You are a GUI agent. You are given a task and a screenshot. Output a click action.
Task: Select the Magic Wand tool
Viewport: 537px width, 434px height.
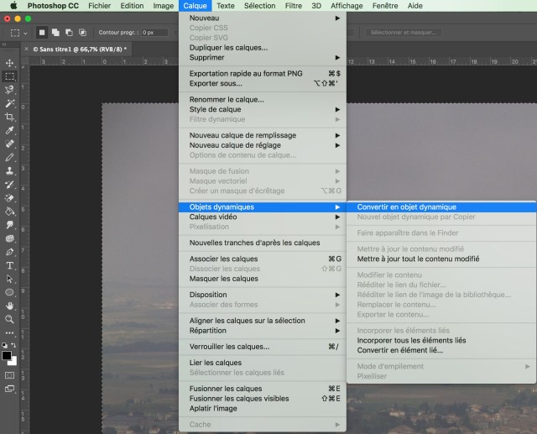10,103
